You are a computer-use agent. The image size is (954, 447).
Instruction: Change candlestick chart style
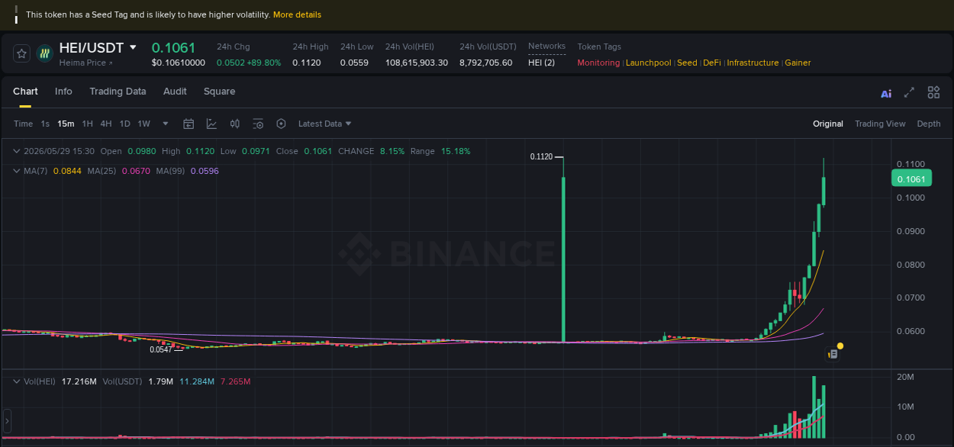tap(235, 124)
